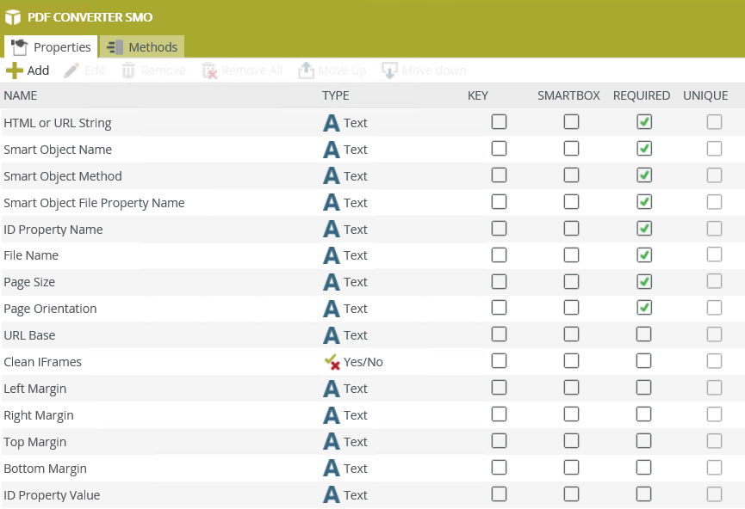Select the Properties tab
Image resolution: width=745 pixels, height=509 pixels.
coord(51,47)
